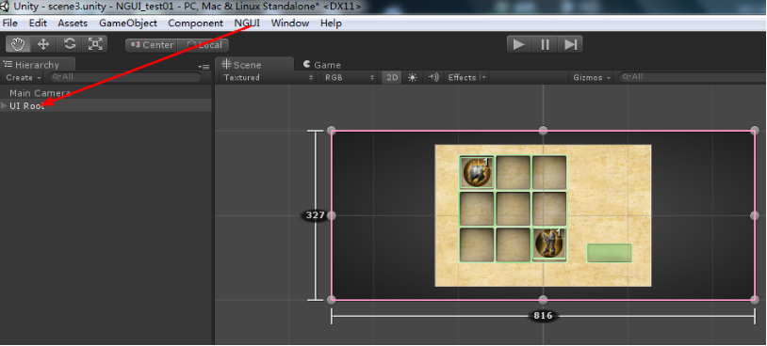Click the 327 height label
This screenshot has height=346, width=767.
pyautogui.click(x=315, y=215)
